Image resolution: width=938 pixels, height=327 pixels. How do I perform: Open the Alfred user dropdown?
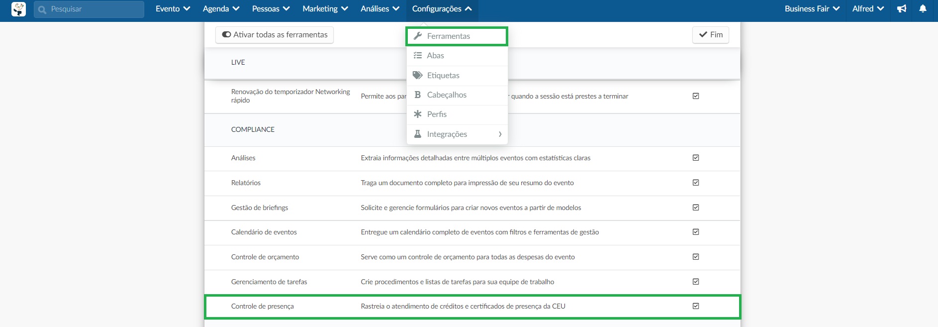click(868, 9)
